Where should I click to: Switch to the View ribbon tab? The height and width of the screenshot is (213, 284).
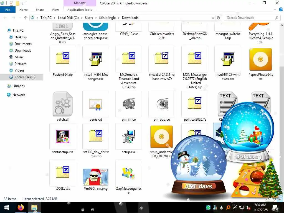(55, 10)
